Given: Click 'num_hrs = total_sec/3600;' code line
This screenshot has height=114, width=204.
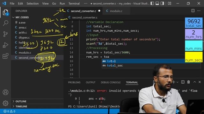Looking at the screenshot, I should click(108, 52).
